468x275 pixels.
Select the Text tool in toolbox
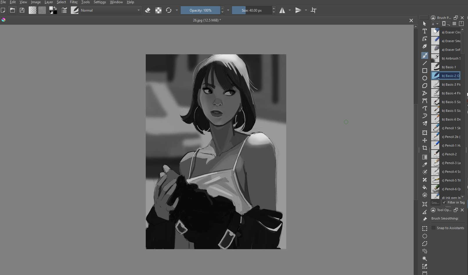[424, 31]
